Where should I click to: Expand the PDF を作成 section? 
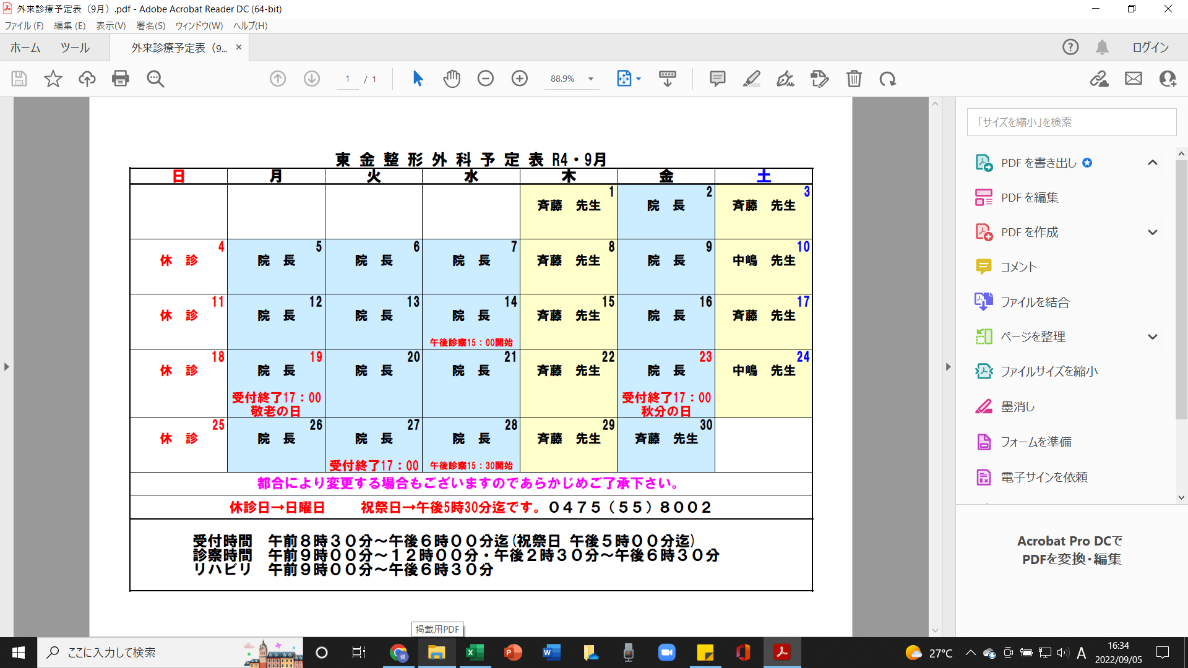(x=1152, y=233)
